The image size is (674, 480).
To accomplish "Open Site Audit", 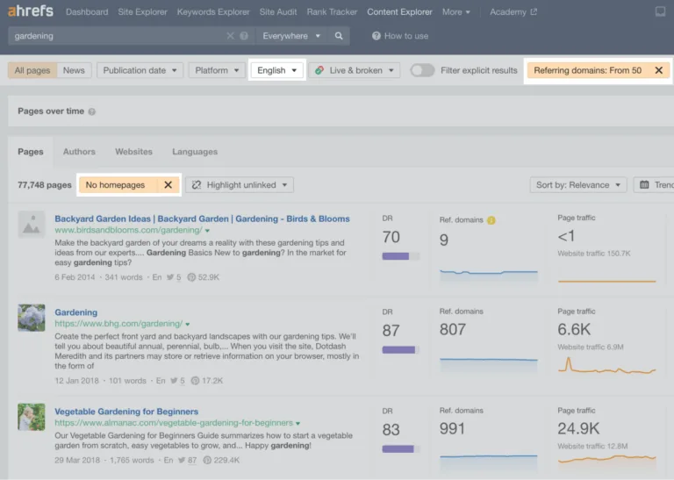I will click(278, 12).
